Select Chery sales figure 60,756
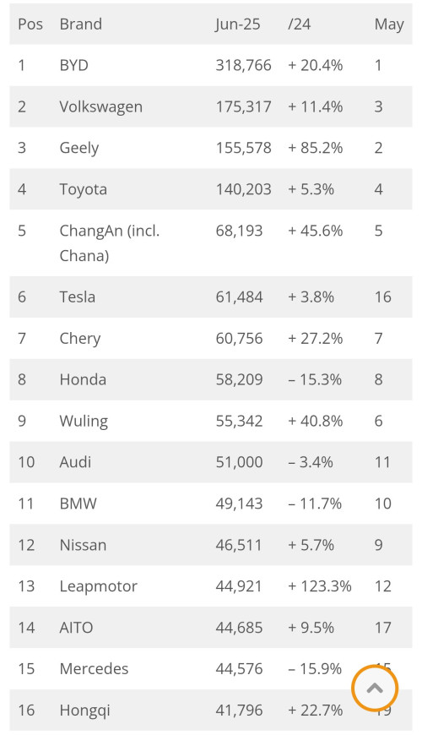Viewport: 422px width, 735px height. (240, 339)
